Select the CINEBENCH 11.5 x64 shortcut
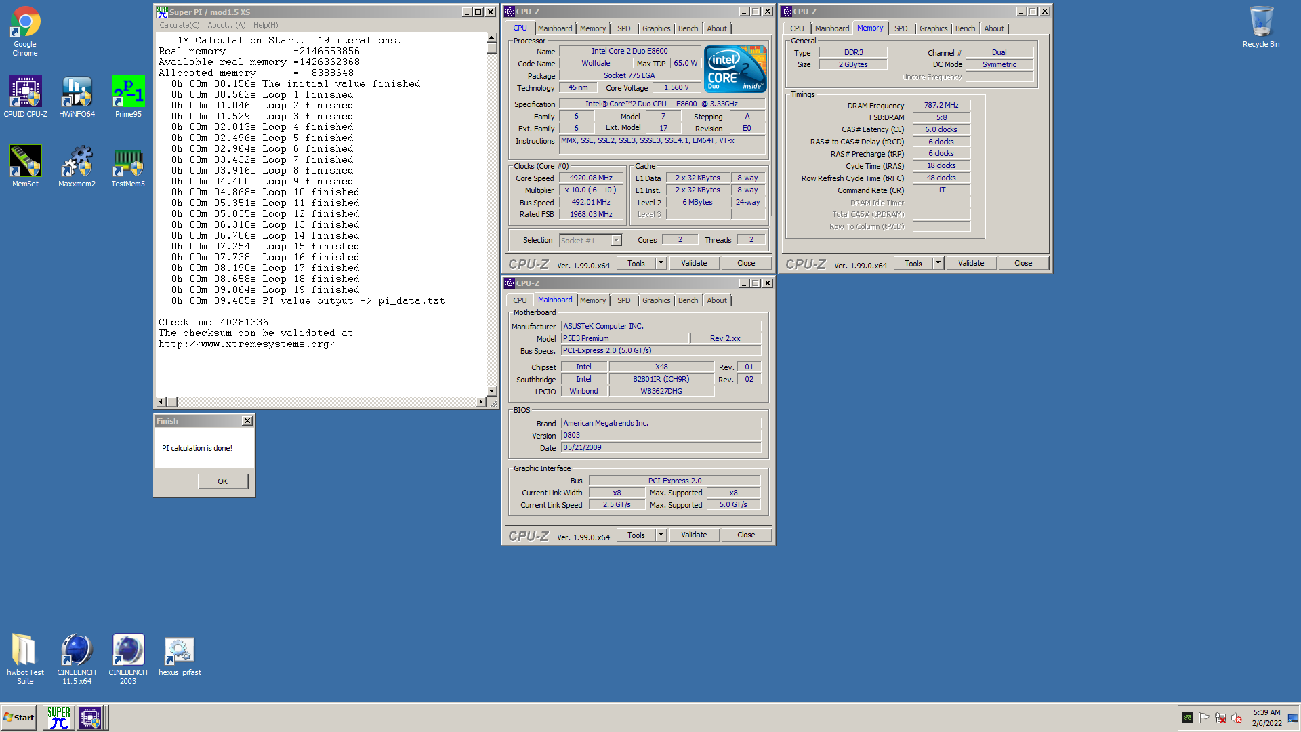 click(x=77, y=659)
